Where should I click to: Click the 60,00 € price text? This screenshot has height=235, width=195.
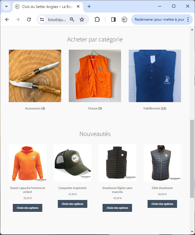(x=162, y=194)
